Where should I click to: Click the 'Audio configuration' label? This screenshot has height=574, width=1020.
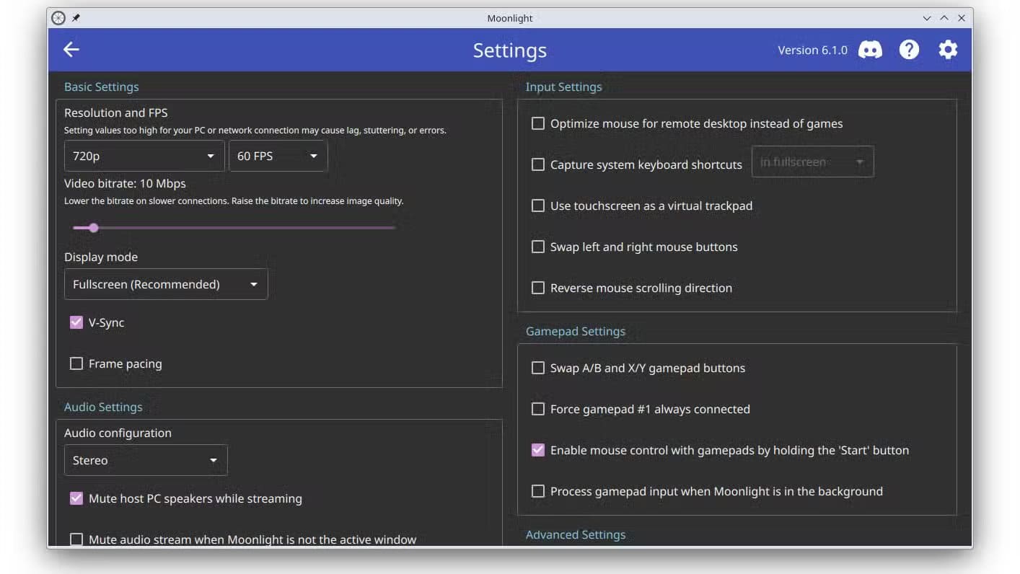118,433
